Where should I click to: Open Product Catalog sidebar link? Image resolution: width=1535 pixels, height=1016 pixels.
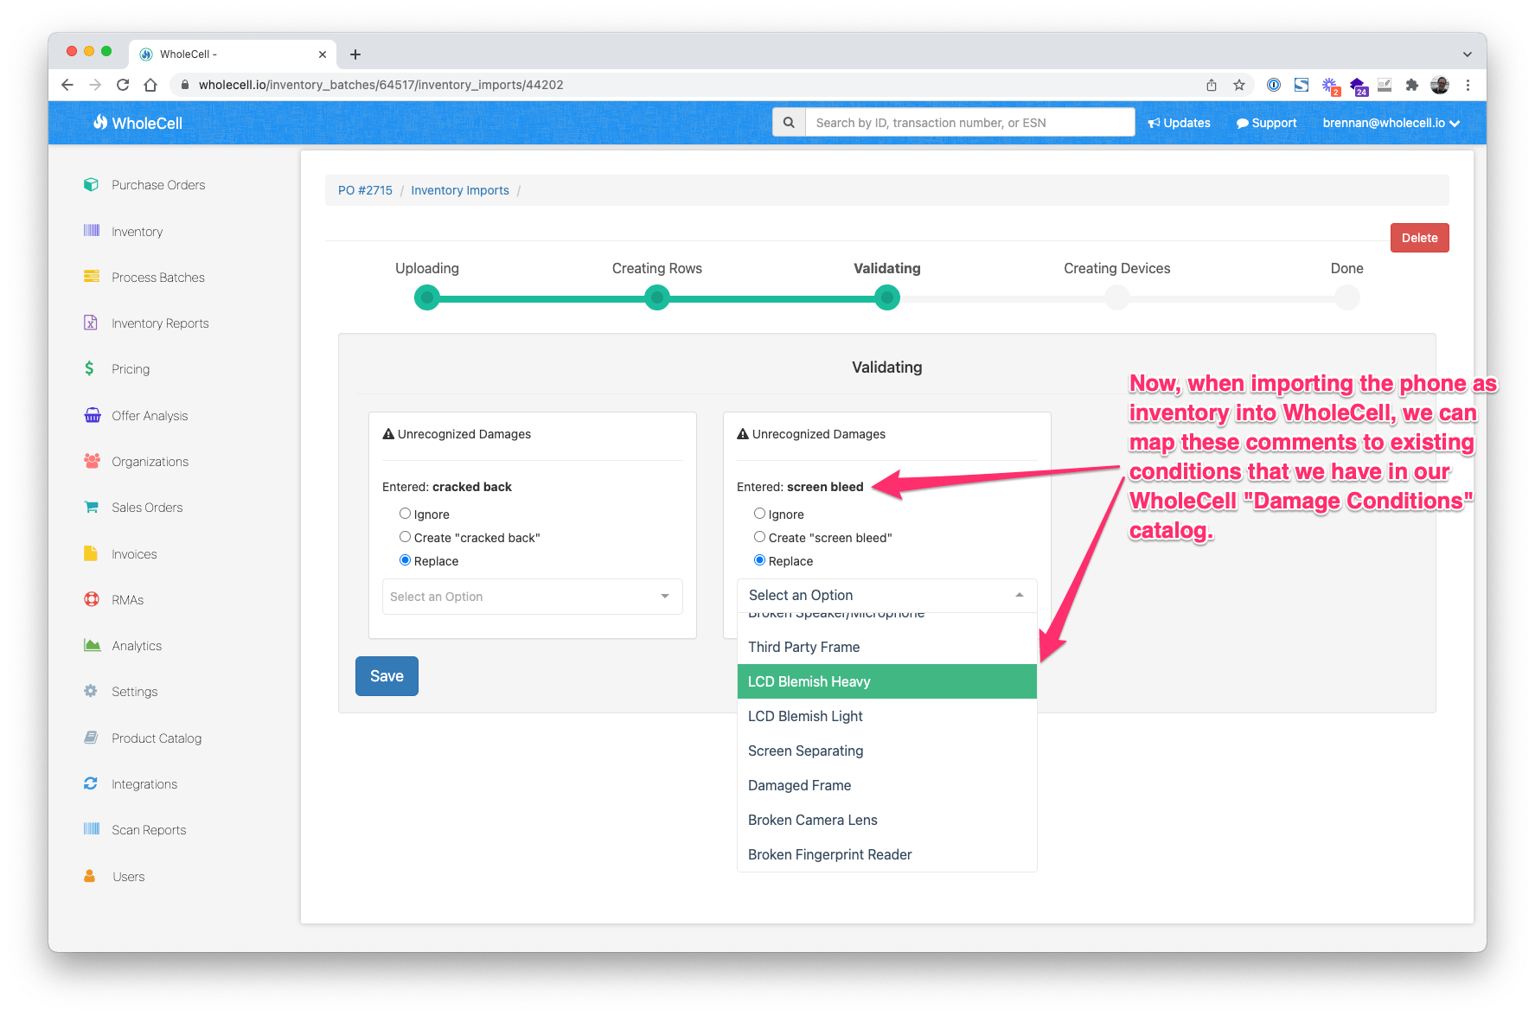point(157,738)
